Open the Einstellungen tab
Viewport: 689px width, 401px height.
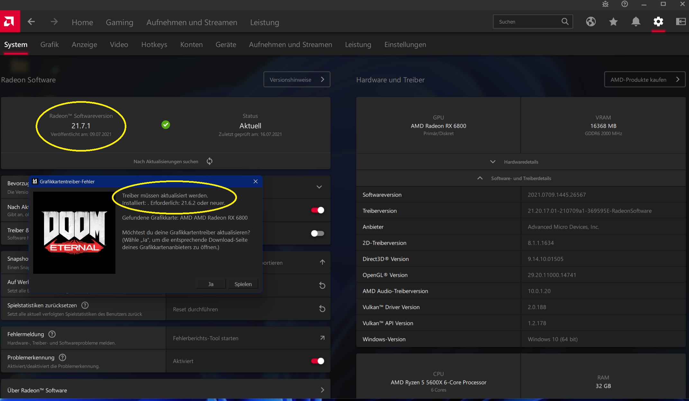pos(405,45)
